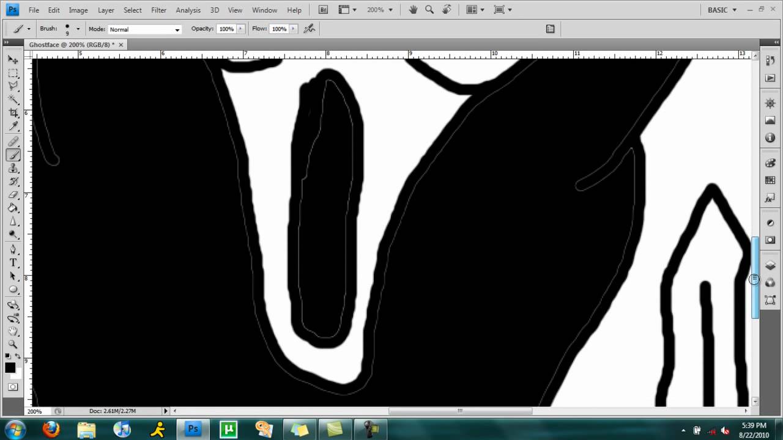This screenshot has height=440, width=783.
Task: Open the Arrange Documents dropdown
Action: 475,10
